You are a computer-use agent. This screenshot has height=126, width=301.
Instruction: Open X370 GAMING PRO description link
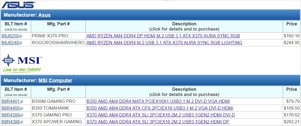point(161,115)
